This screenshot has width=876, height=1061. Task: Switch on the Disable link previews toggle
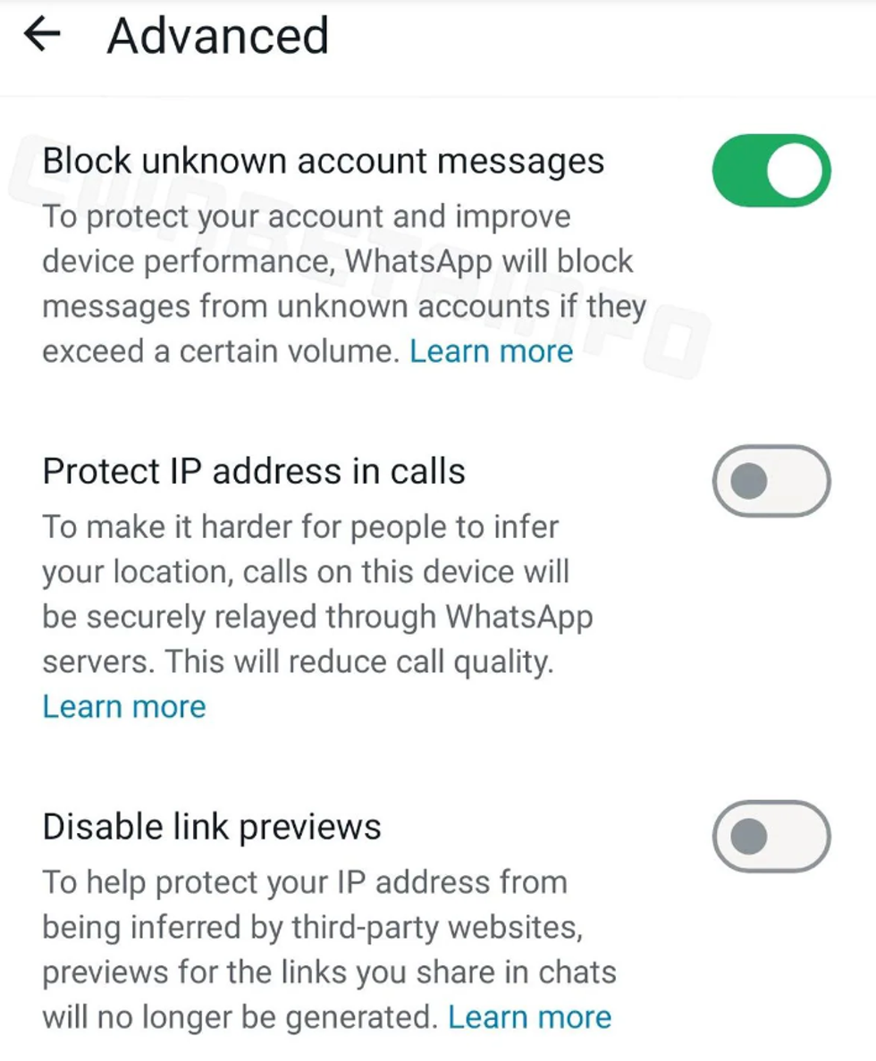[x=771, y=837]
